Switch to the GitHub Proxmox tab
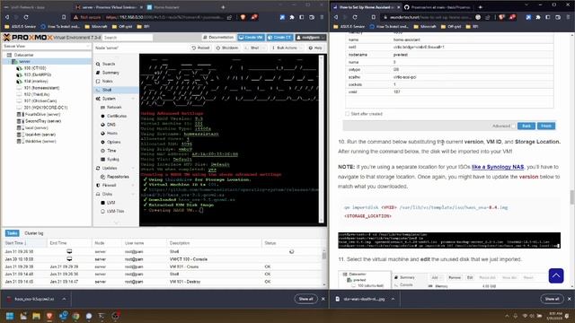Screen dimensions: 575x323 [x=438, y=7]
